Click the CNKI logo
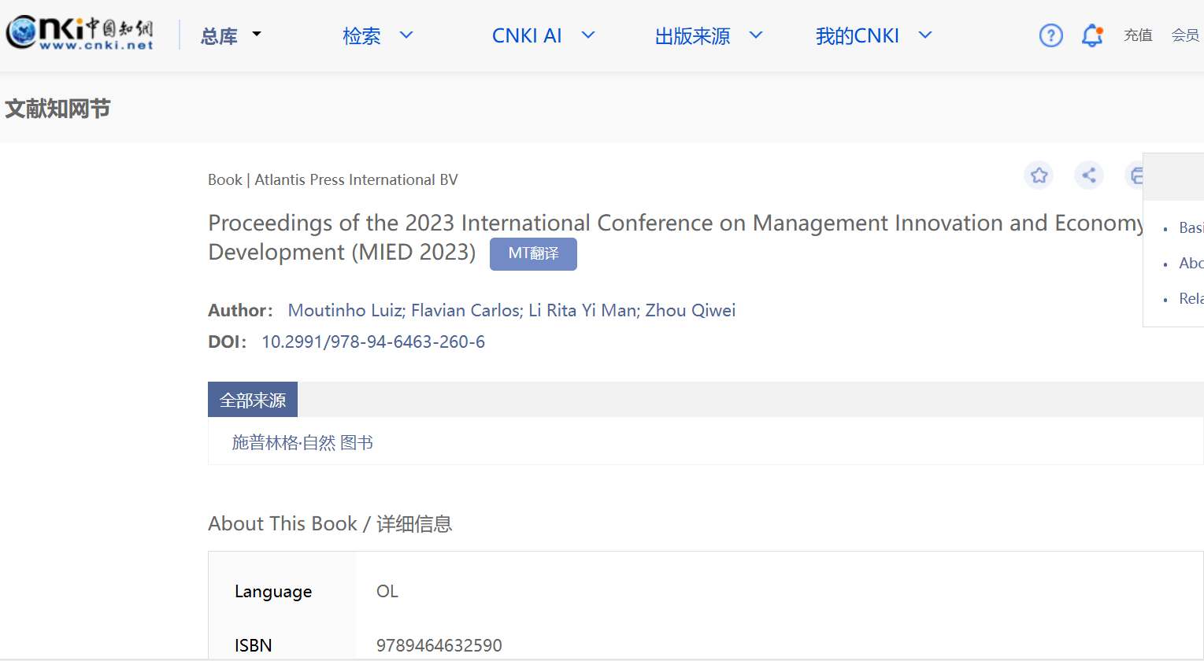 [80, 34]
